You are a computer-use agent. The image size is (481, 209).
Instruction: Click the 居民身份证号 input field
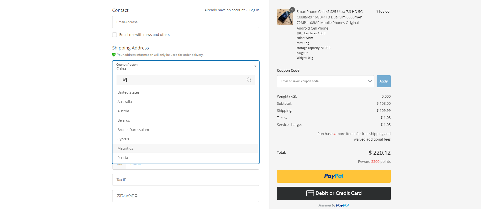click(x=186, y=196)
